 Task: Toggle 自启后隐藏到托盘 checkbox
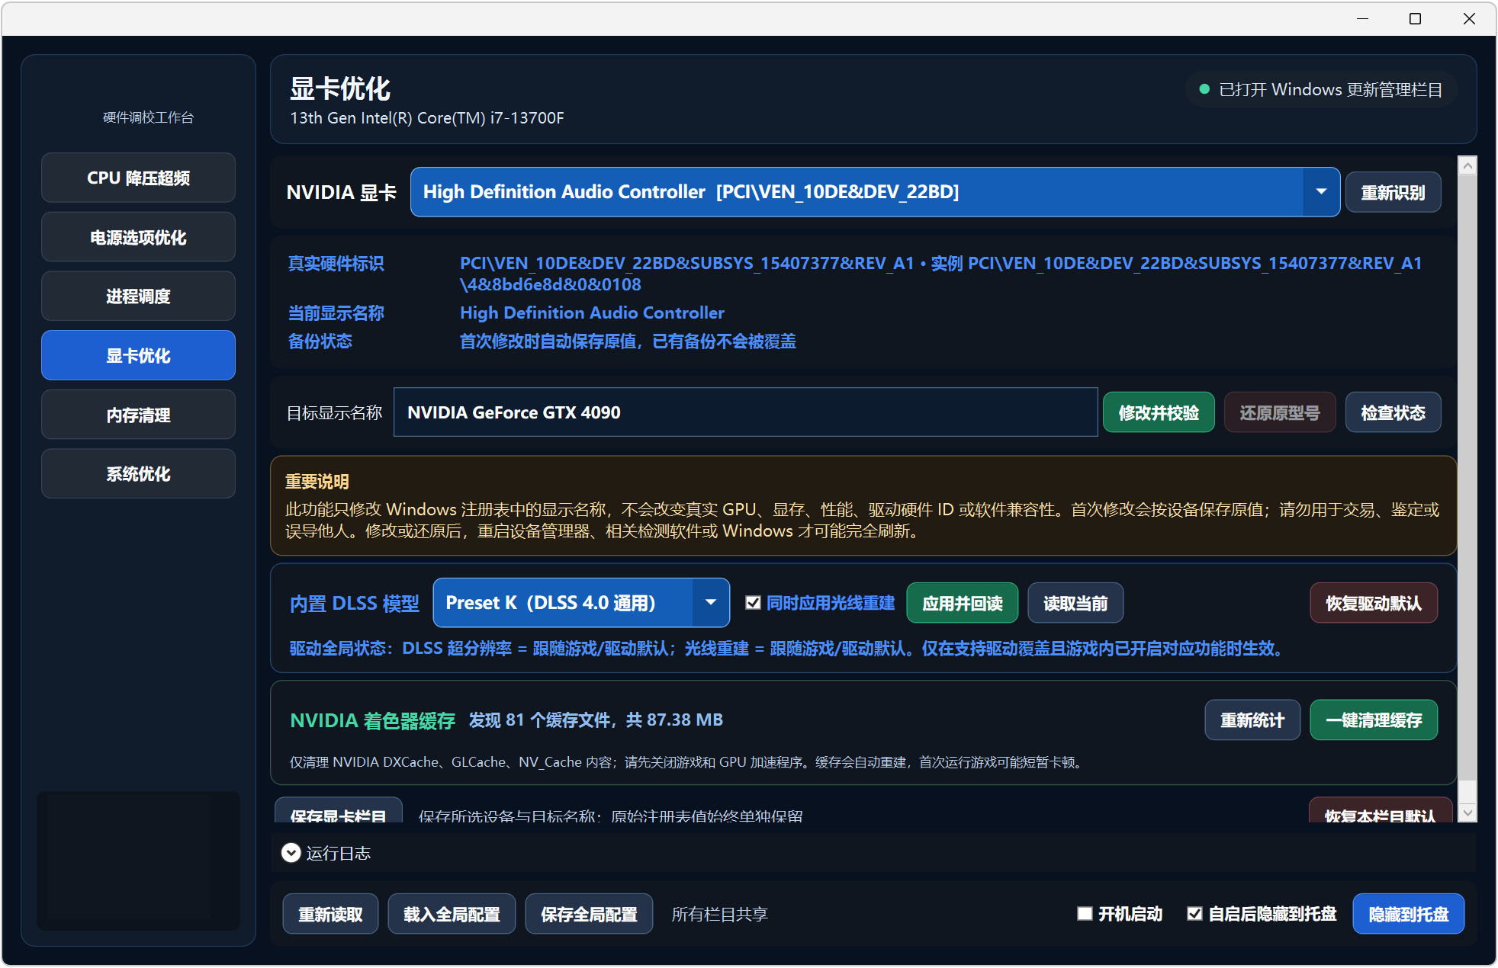pyautogui.click(x=1194, y=913)
